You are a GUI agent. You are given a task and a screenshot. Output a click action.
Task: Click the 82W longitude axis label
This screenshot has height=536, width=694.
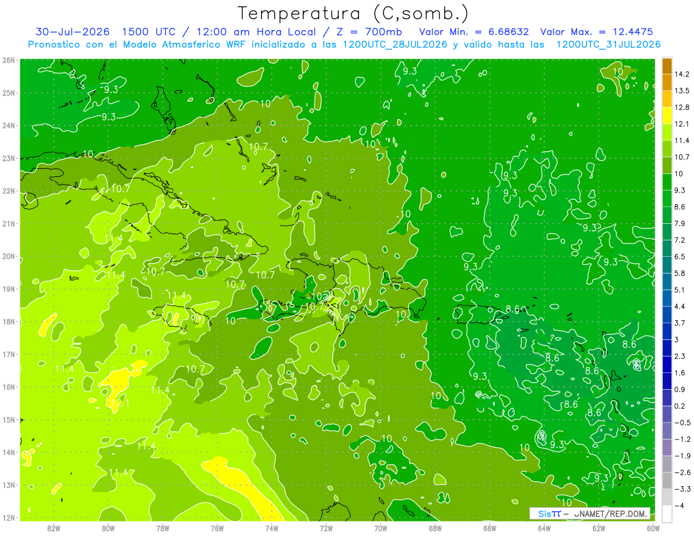(53, 527)
